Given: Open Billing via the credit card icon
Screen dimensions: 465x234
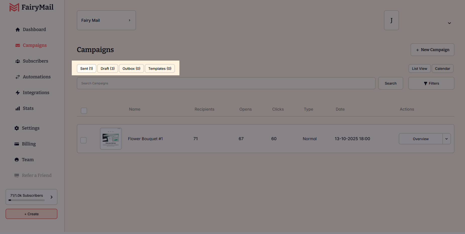Looking at the screenshot, I should click(17, 144).
